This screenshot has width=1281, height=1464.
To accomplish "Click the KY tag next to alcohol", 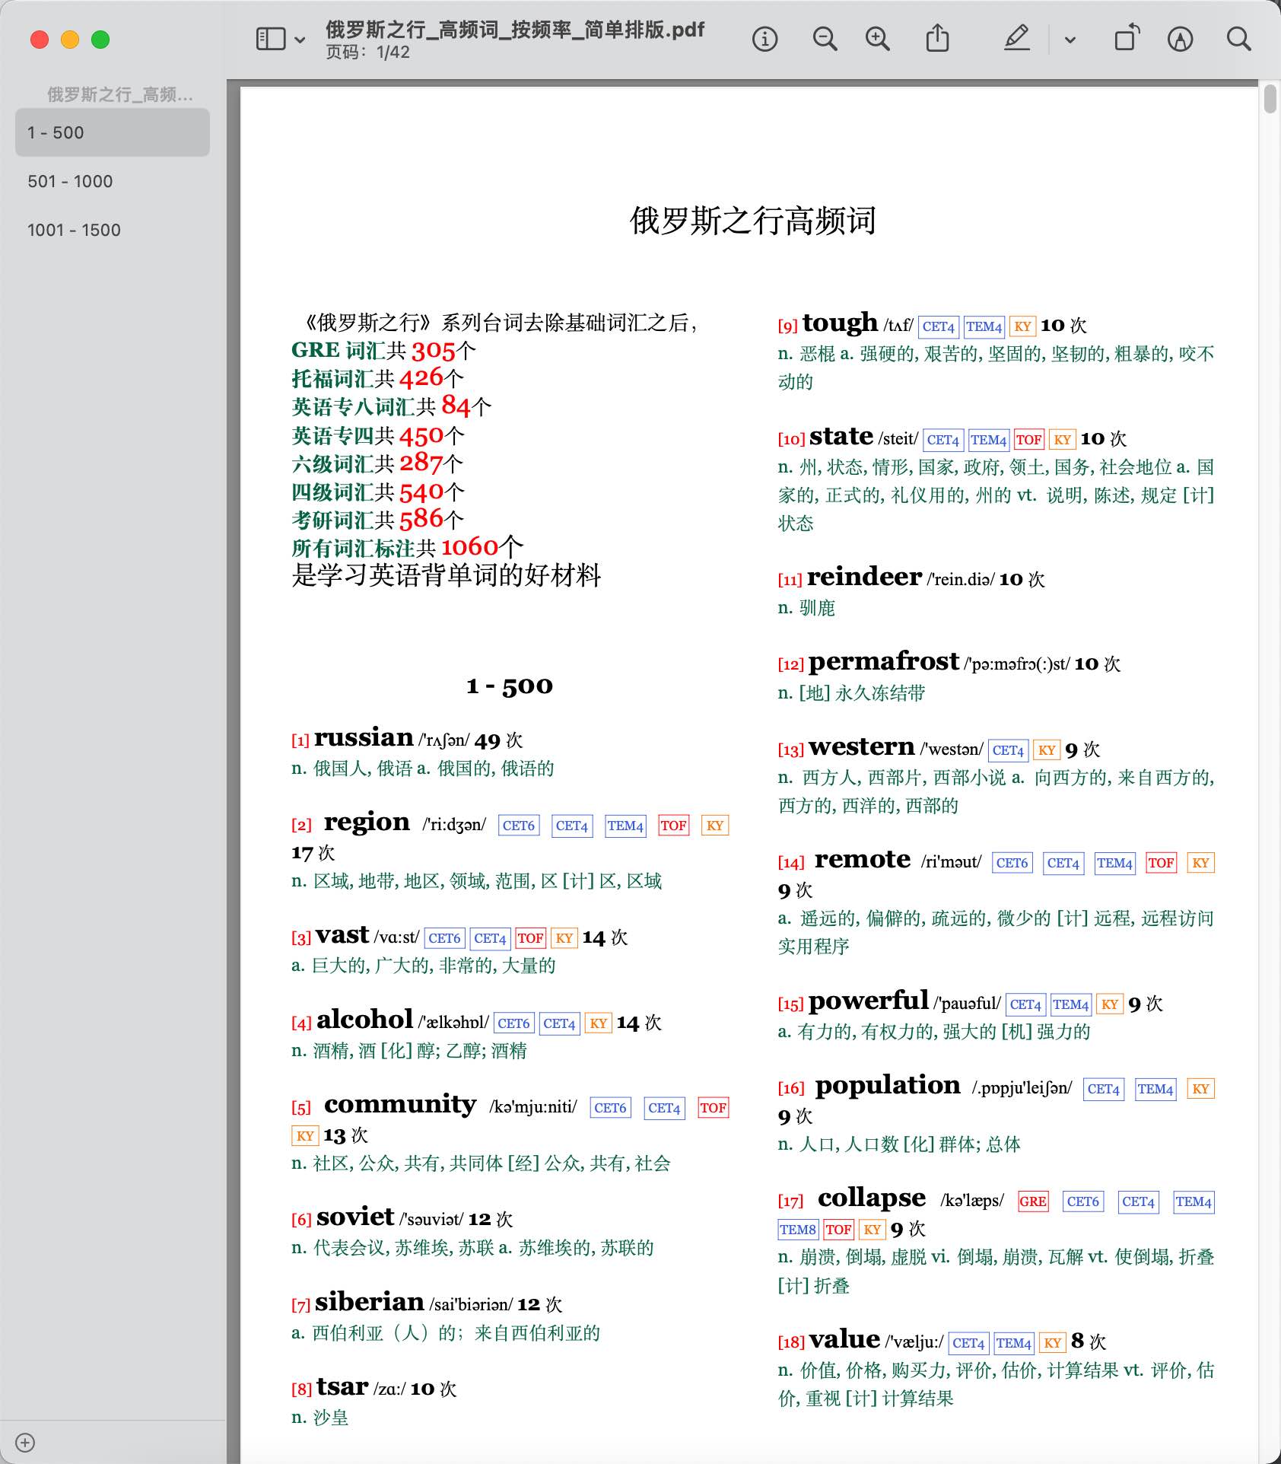I will pyautogui.click(x=599, y=1023).
